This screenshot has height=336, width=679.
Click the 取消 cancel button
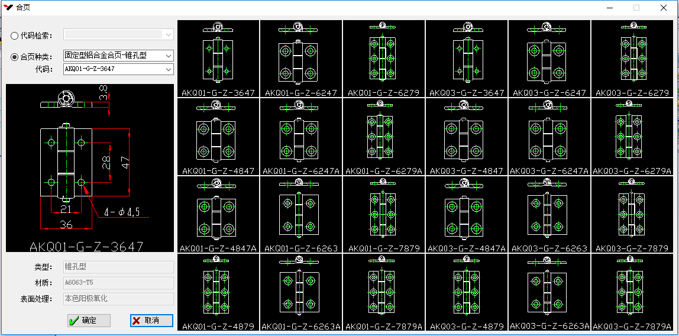151,320
